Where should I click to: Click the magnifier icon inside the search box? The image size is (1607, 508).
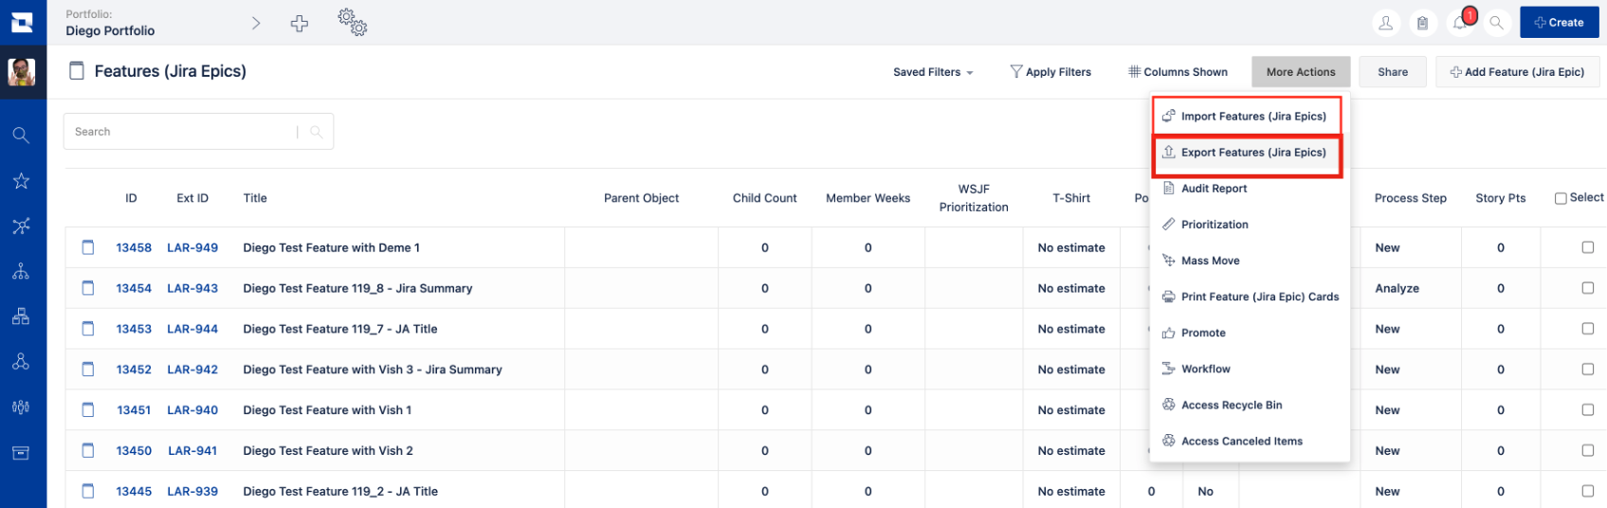click(x=317, y=132)
